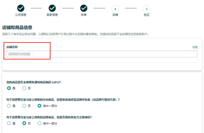Click step 4 店铺 circle
The image size is (204, 133).
pos(115,9)
